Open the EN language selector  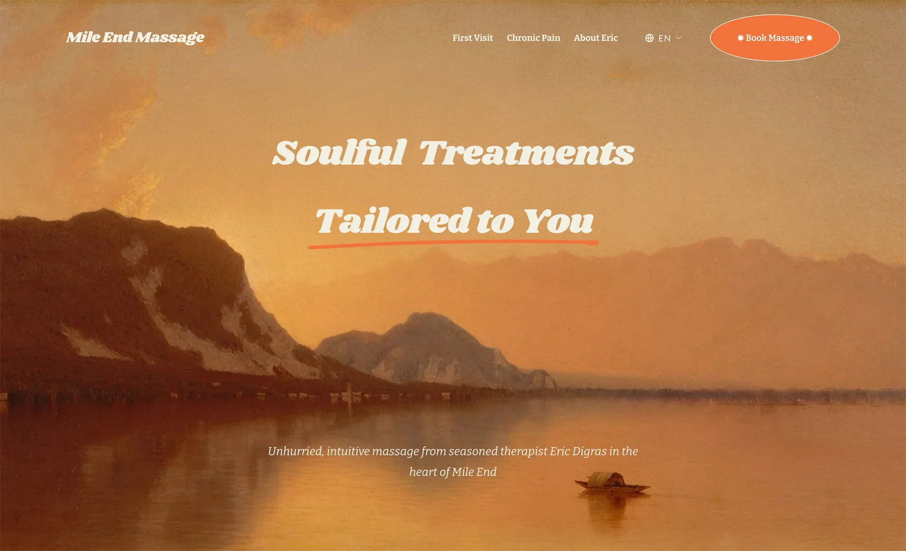663,38
